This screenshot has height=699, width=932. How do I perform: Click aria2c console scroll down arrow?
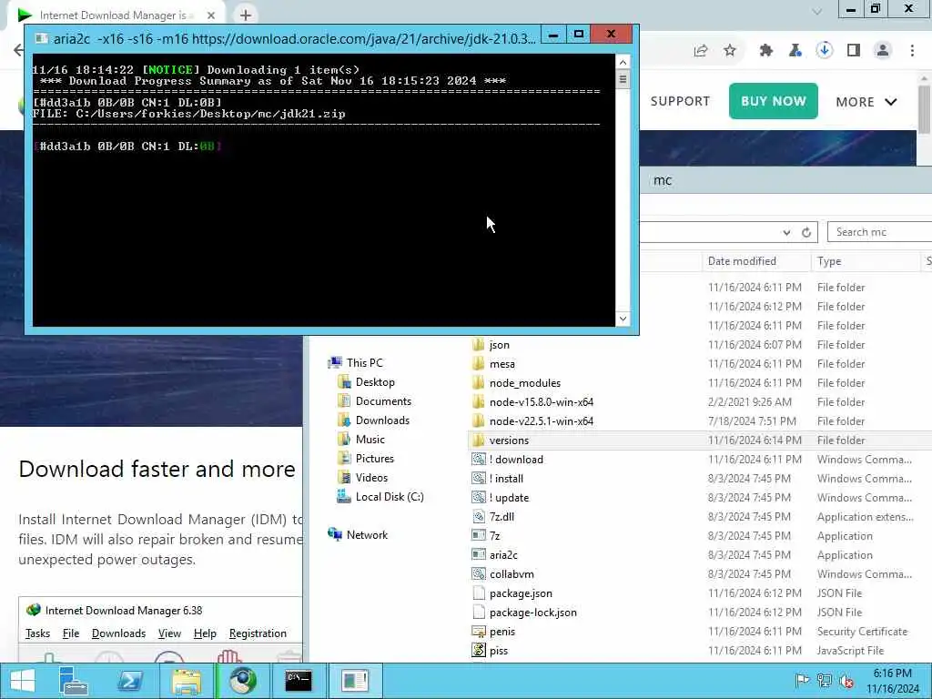(x=623, y=319)
